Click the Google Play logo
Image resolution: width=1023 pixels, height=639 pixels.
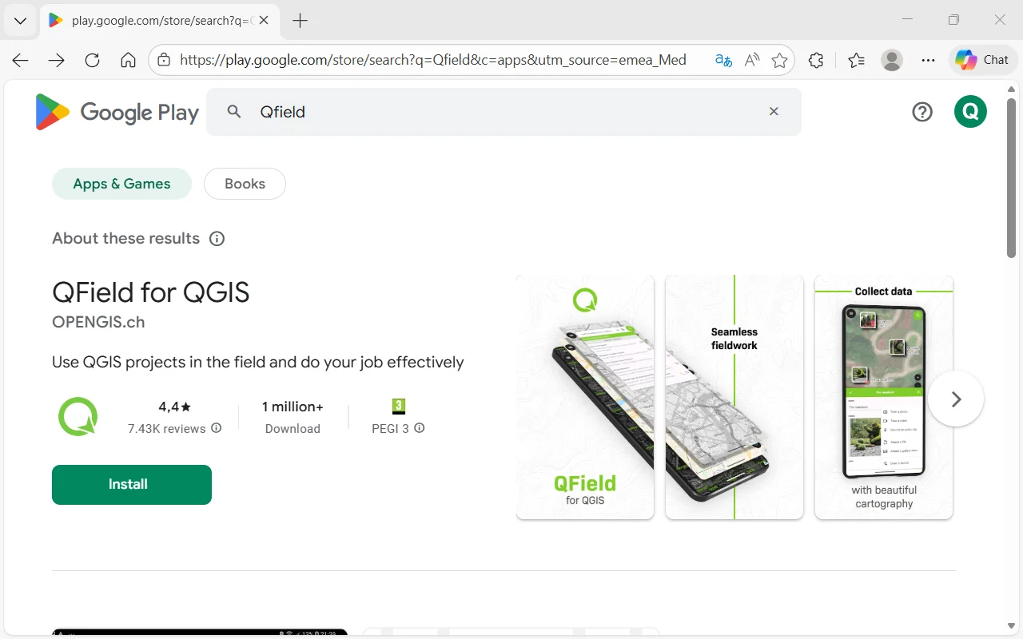point(117,112)
